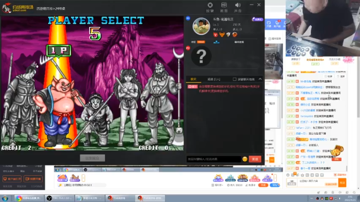Click the orange bull head badge
The height and width of the screenshot is (202, 360).
pyautogui.click(x=222, y=35)
